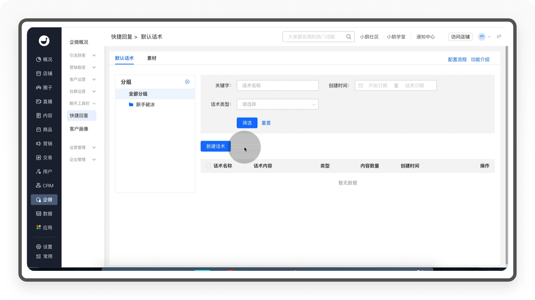Viewport: 535px width, 300px height.
Task: Open 客户画像 menu item
Action: (x=79, y=129)
